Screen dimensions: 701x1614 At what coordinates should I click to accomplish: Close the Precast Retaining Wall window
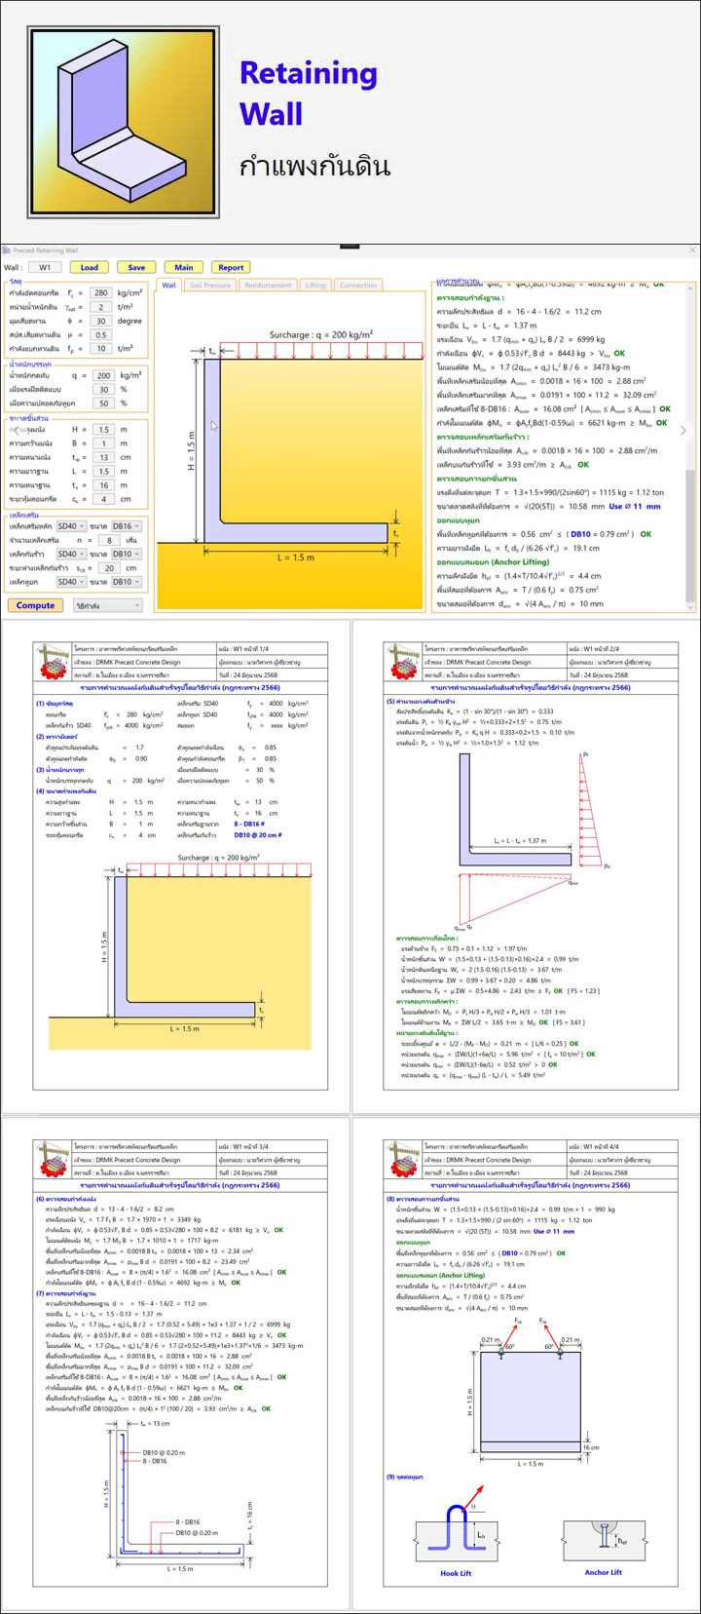pyautogui.click(x=692, y=250)
